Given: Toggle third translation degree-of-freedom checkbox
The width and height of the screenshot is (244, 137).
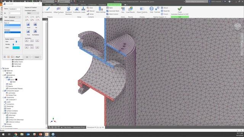Looking at the screenshot, I should 37,17.
